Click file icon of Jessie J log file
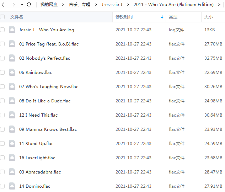This screenshot has width=225, height=192. (12, 30)
